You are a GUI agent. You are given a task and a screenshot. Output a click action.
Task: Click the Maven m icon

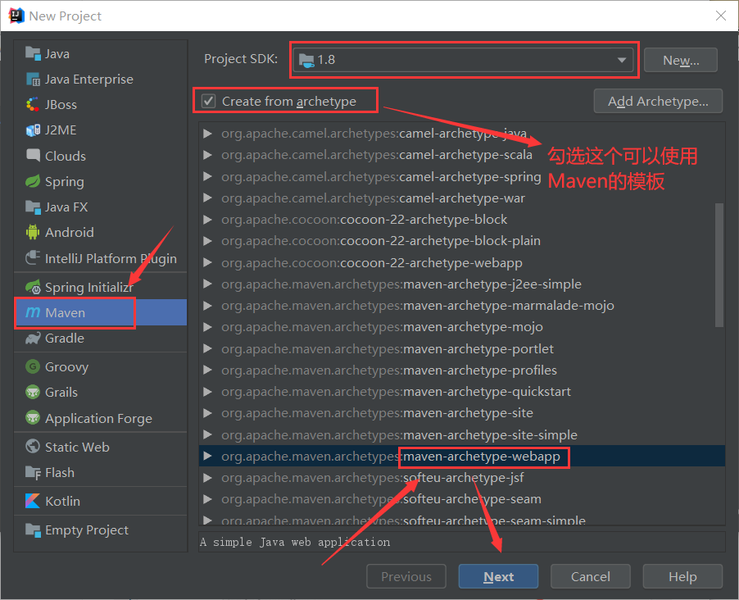33,312
